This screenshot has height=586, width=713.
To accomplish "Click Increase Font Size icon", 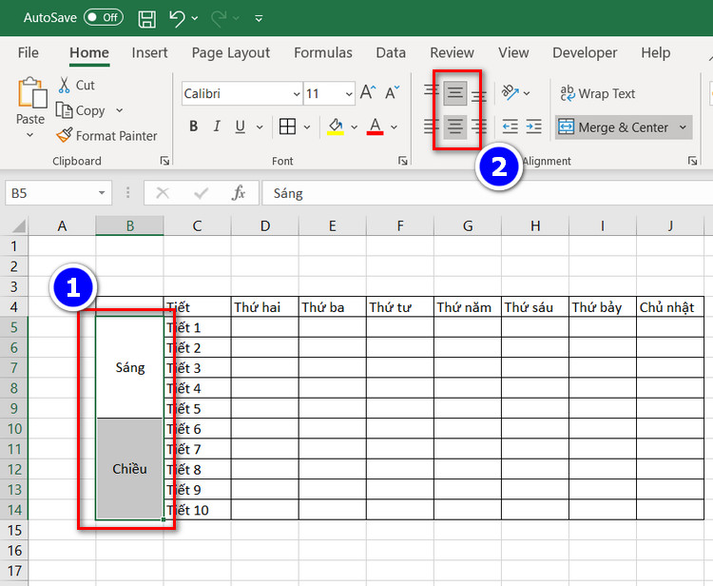I will click(x=368, y=92).
